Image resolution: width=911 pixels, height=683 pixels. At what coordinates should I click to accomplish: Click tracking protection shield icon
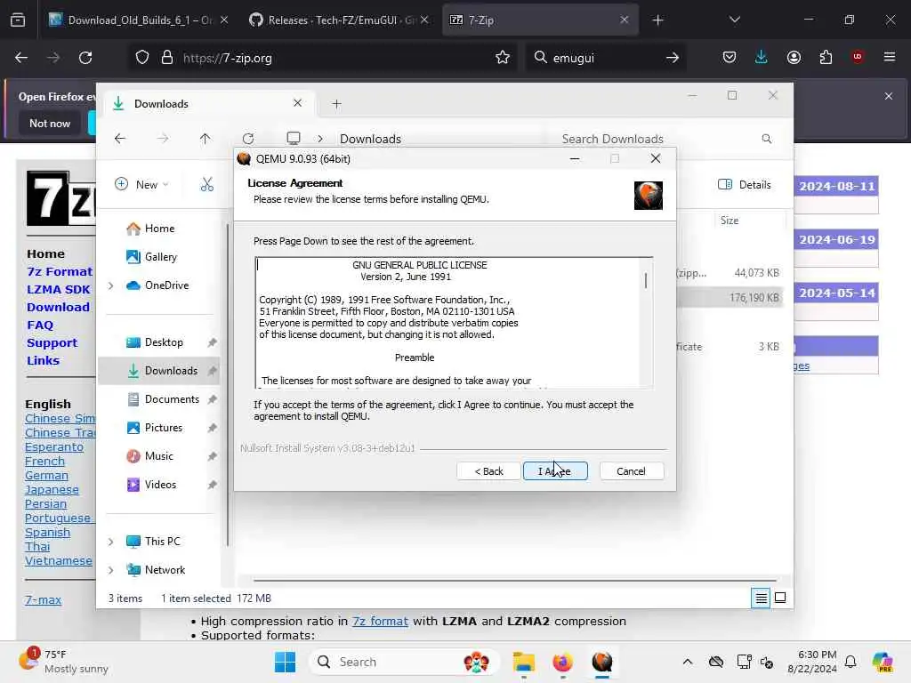click(142, 58)
